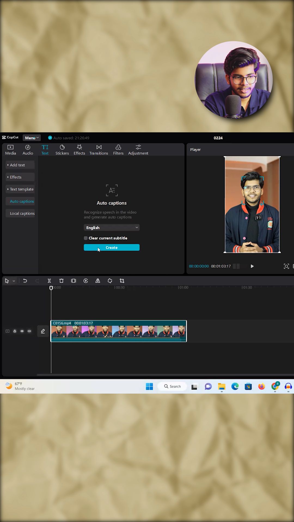Expand the Text template section
Image resolution: width=294 pixels, height=522 pixels.
(x=20, y=189)
